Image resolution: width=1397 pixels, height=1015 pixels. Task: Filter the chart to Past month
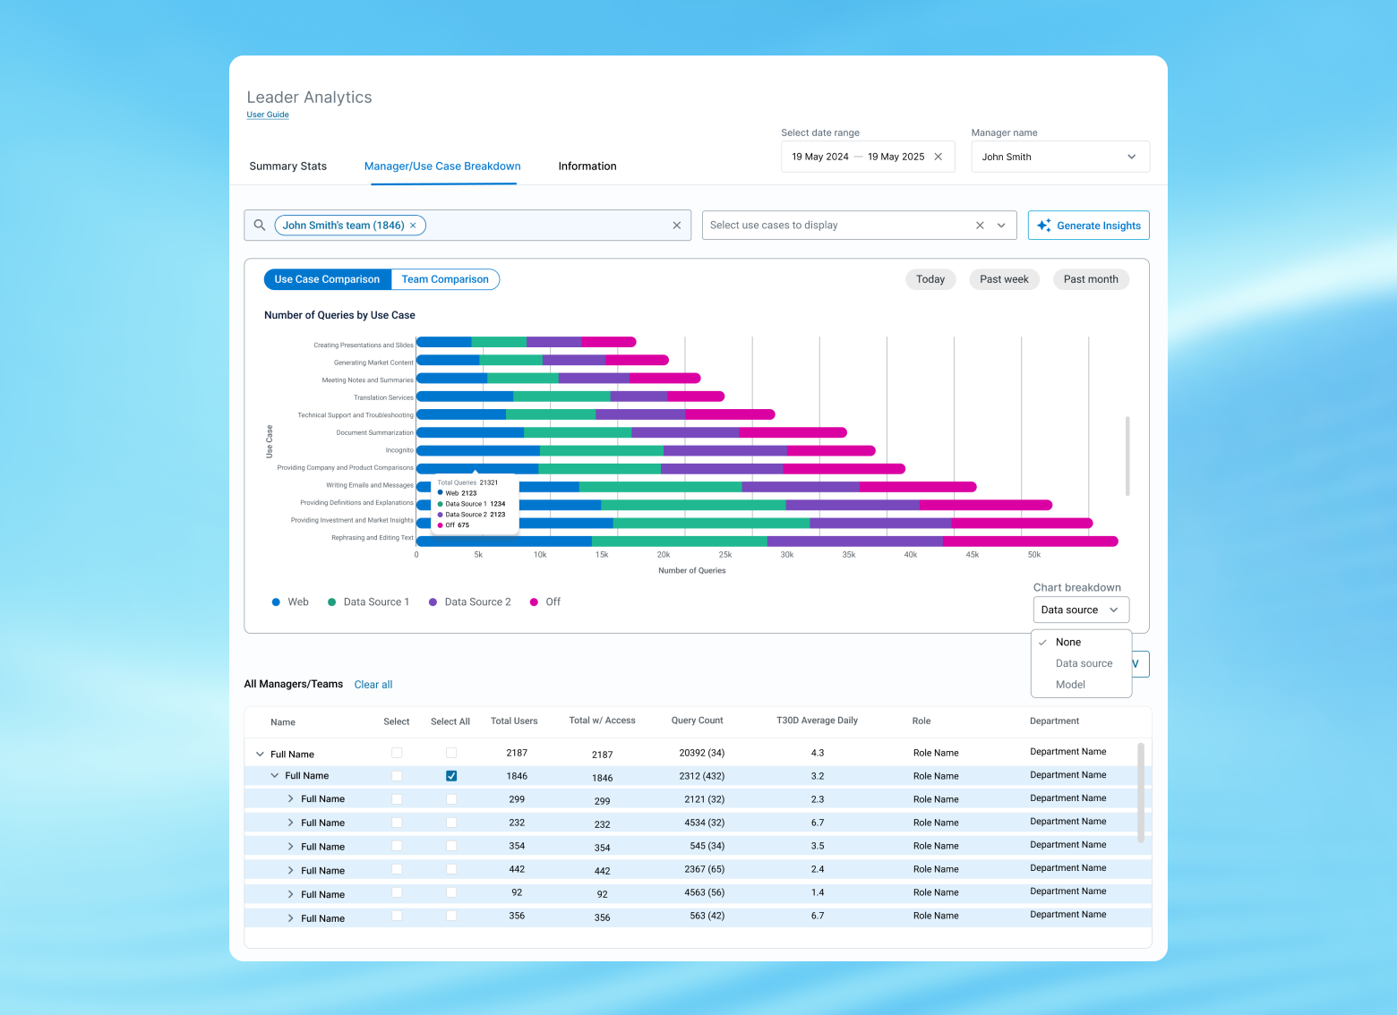pyautogui.click(x=1091, y=279)
